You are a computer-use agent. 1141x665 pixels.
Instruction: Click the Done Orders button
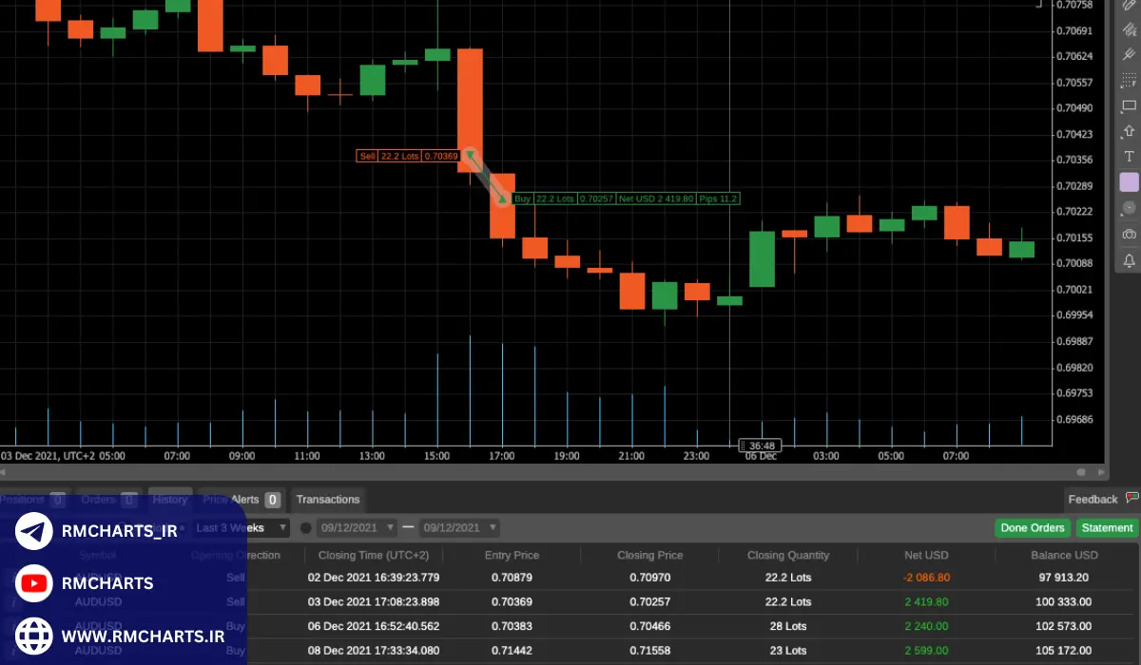coord(1033,528)
